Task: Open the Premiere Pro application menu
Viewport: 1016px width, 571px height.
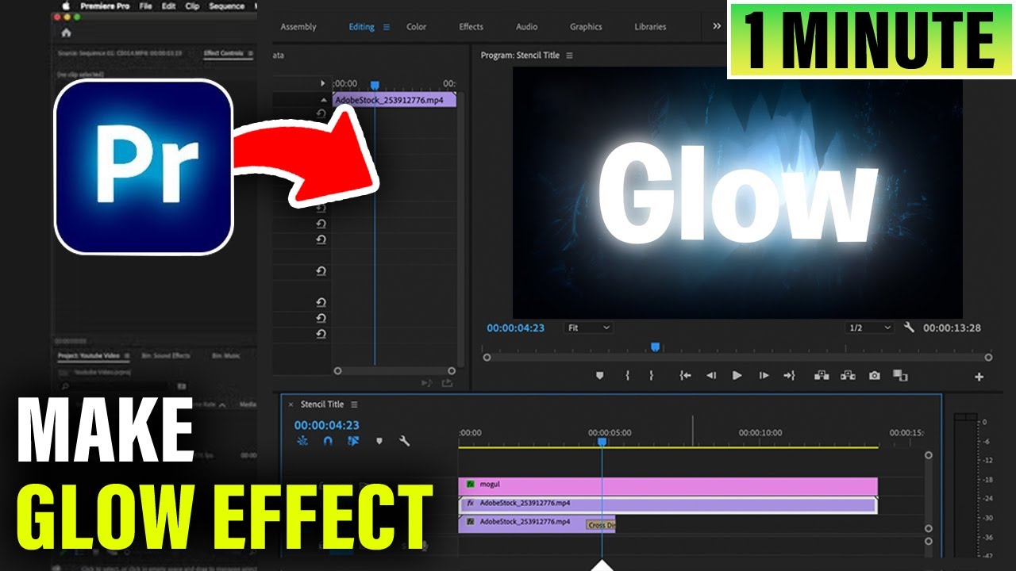Action: click(106, 6)
